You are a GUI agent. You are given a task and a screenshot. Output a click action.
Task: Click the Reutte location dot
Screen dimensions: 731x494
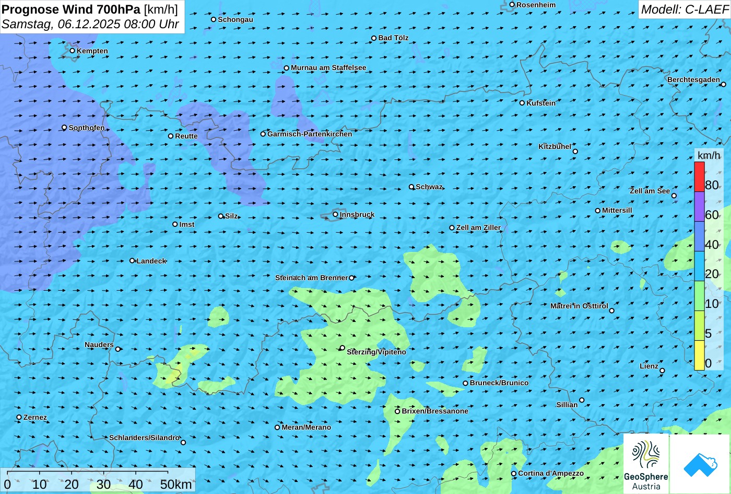[171, 136]
